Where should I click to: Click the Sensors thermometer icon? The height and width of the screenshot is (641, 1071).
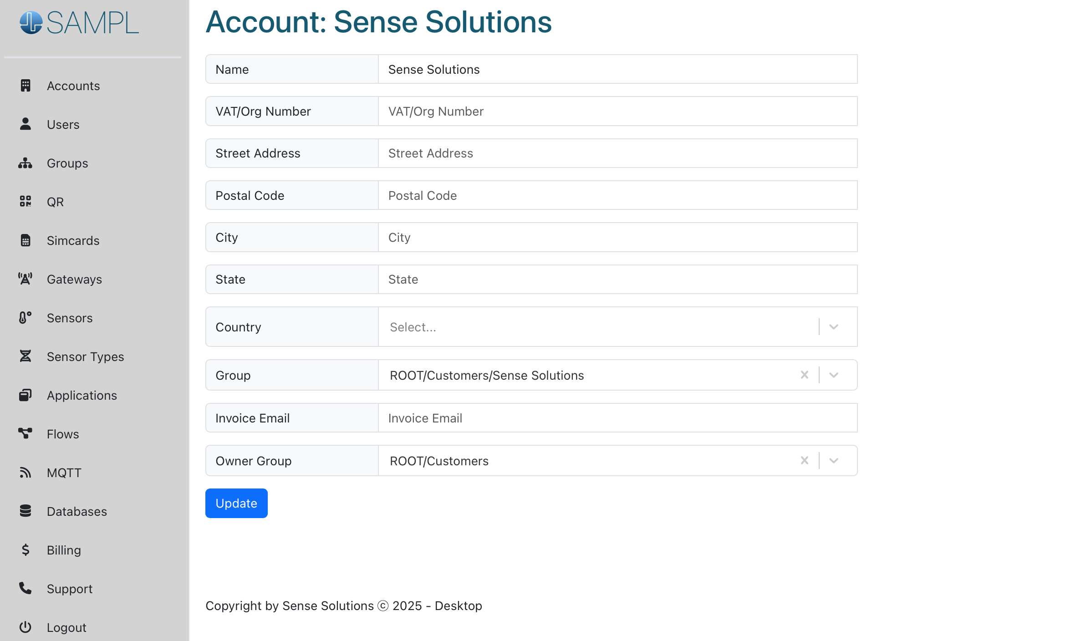[25, 317]
